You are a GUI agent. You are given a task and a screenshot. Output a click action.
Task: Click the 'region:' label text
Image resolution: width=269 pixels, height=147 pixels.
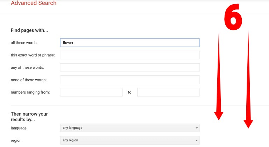pyautogui.click(x=17, y=140)
